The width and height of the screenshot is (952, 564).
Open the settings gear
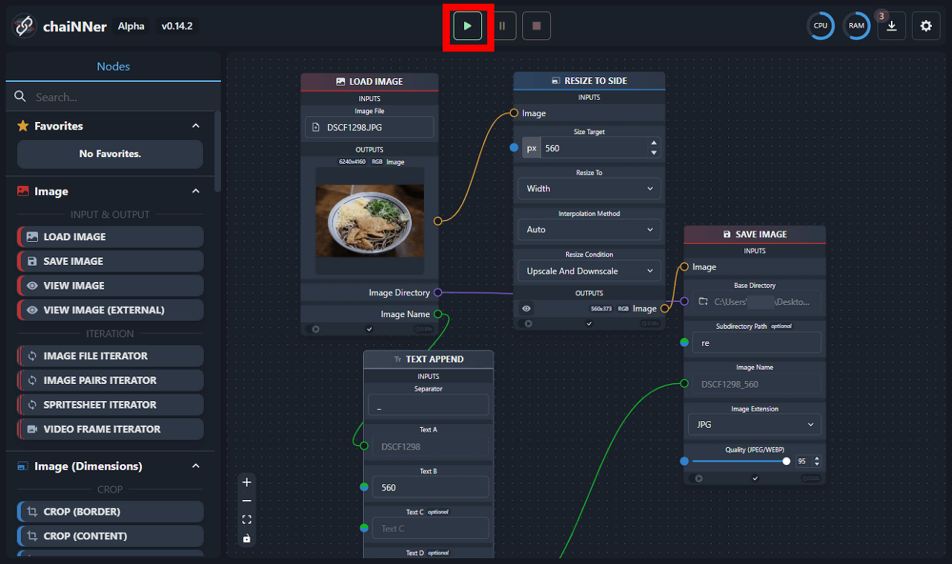(926, 26)
